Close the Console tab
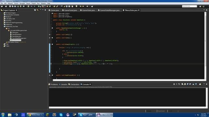 tap(90, 84)
